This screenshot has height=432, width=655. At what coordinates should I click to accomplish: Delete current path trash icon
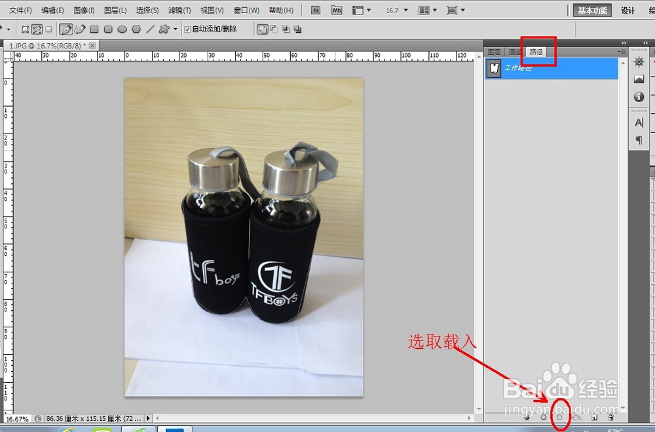tap(610, 416)
